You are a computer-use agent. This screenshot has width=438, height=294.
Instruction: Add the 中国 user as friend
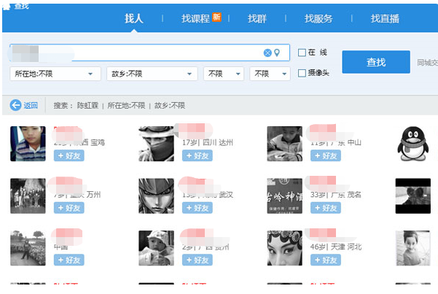coord(69,260)
